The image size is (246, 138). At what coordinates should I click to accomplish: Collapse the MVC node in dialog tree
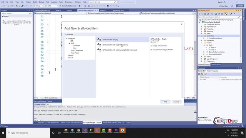pyautogui.click(x=69, y=43)
